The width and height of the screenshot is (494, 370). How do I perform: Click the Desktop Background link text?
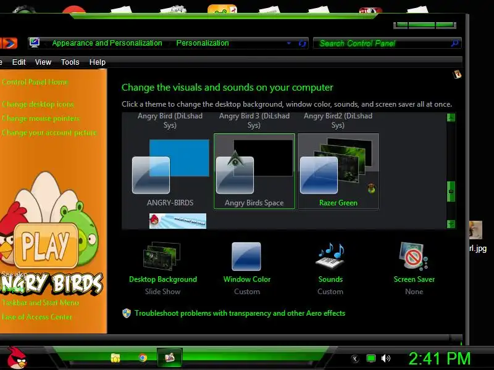tap(163, 279)
